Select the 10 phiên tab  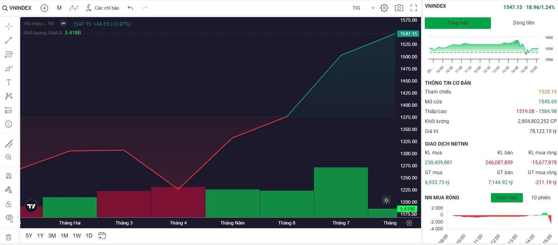540,198
